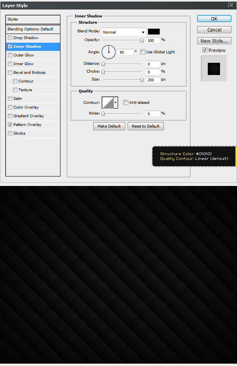Enable the Drop Shadow checkbox

click(x=10, y=38)
